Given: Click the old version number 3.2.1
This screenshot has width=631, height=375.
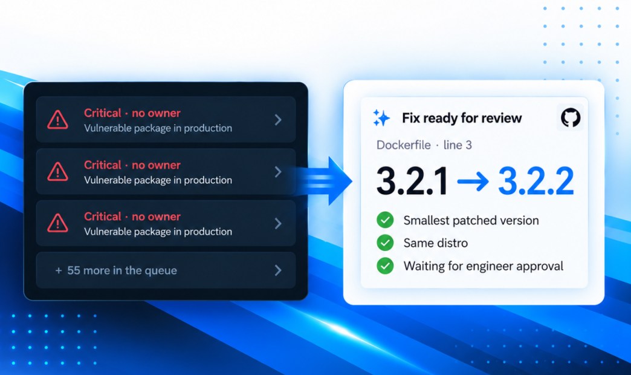Looking at the screenshot, I should [412, 181].
